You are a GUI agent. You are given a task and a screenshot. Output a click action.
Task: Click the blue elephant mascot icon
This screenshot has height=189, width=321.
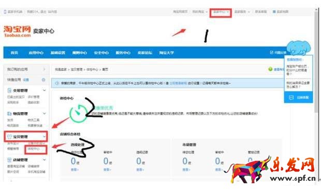click(299, 48)
